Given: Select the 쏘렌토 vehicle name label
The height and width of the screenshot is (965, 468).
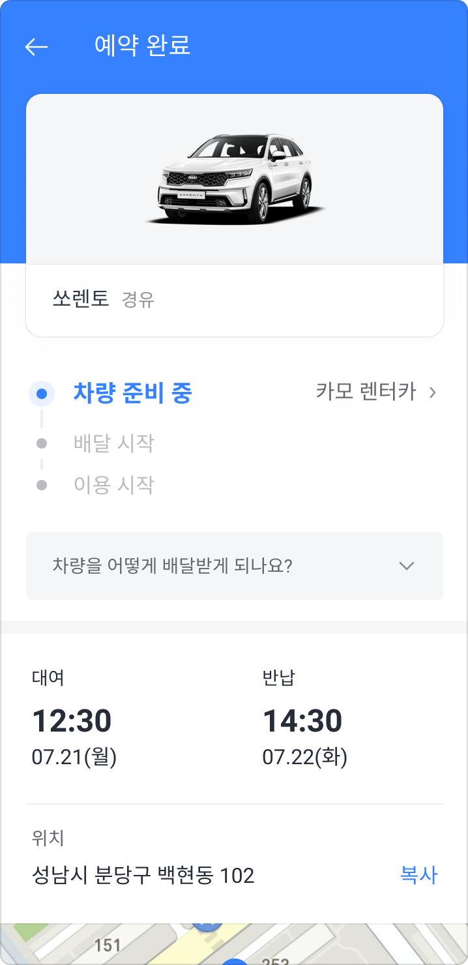Looking at the screenshot, I should (x=80, y=299).
